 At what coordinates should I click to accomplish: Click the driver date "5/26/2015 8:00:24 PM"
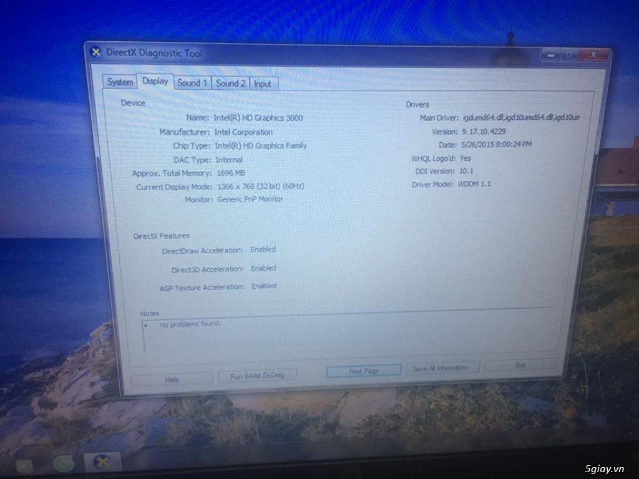point(496,144)
